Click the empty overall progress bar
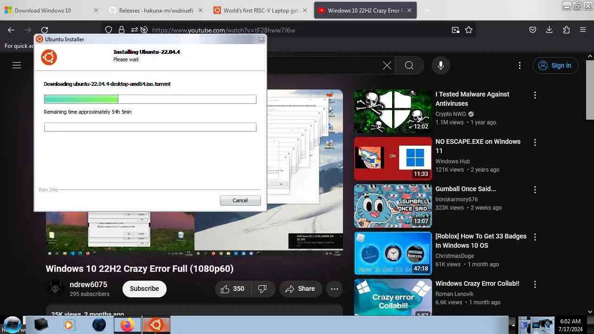Image resolution: width=594 pixels, height=334 pixels. tap(150, 127)
